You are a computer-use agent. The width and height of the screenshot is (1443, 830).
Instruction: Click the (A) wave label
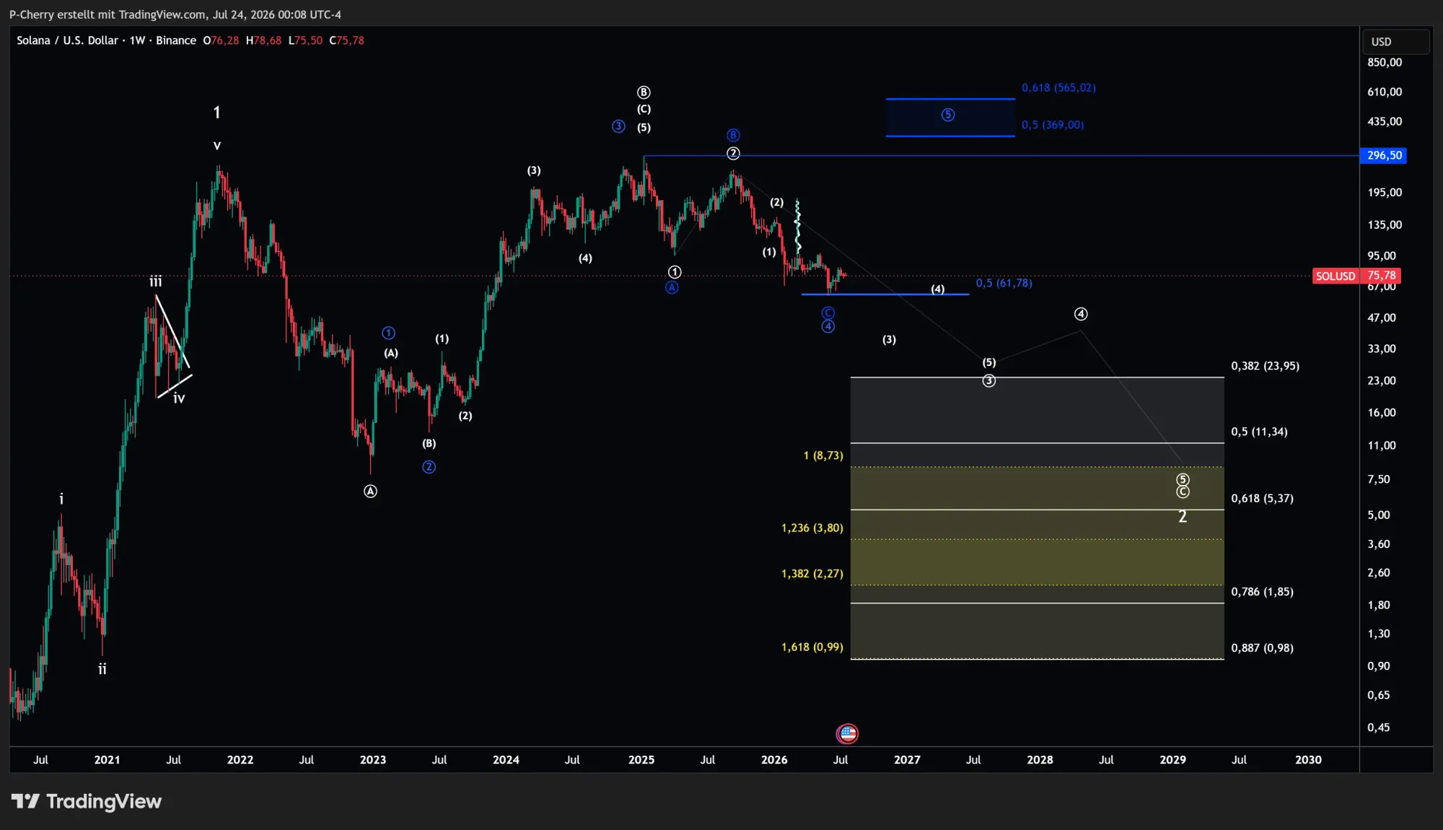[x=390, y=353]
